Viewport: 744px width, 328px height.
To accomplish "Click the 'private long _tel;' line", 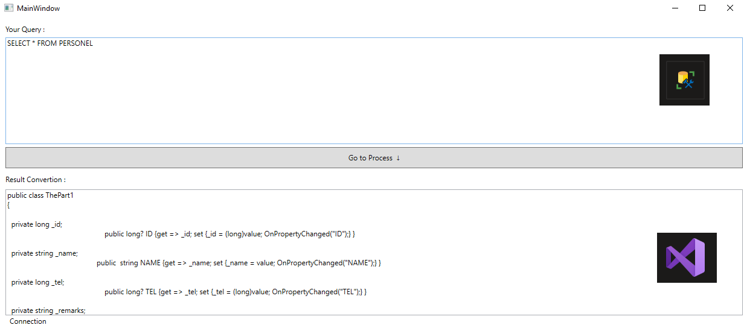I will 37,282.
